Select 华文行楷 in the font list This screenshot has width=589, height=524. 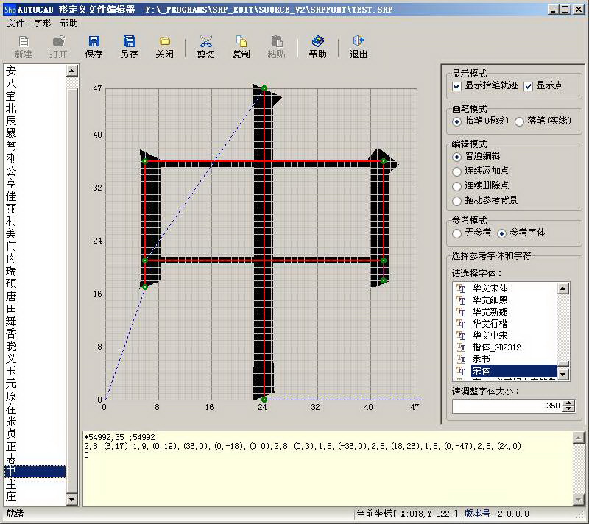coord(490,324)
